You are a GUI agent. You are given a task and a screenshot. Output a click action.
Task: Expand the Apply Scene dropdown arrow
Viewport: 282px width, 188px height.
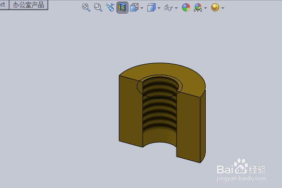pos(206,8)
